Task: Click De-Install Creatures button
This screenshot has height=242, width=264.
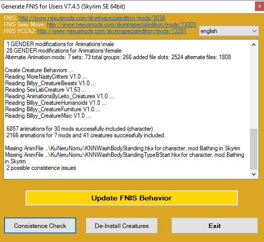Action: (x=122, y=225)
